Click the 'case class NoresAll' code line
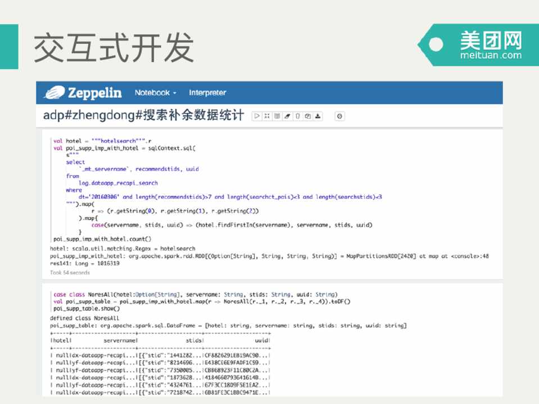 194,294
